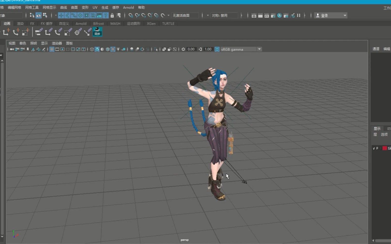Switch to the MASH shelf tab
The height and width of the screenshot is (244, 391).
click(x=115, y=23)
